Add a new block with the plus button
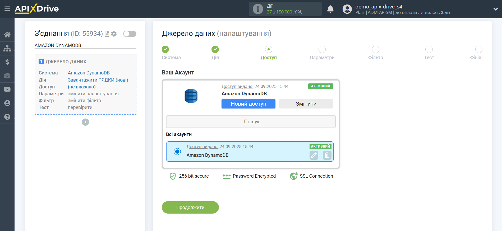This screenshot has height=231, width=502. [85, 122]
